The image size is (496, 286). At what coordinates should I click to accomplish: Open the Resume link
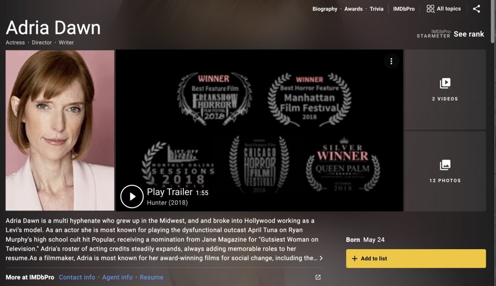pos(152,277)
